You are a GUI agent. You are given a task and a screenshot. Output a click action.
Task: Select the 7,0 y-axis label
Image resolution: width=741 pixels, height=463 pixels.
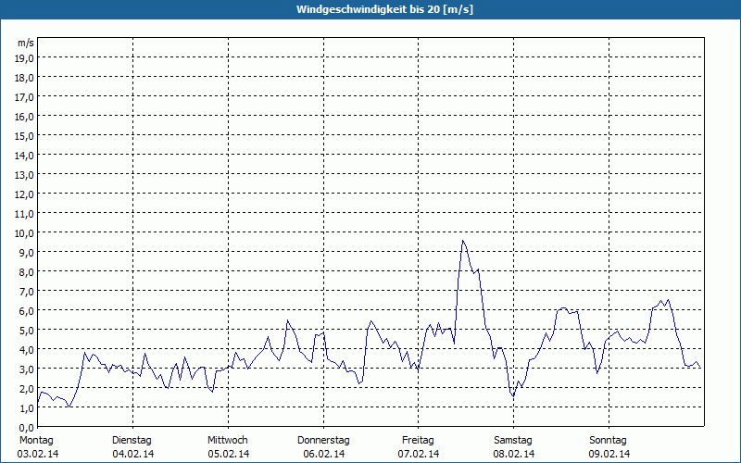coord(27,292)
